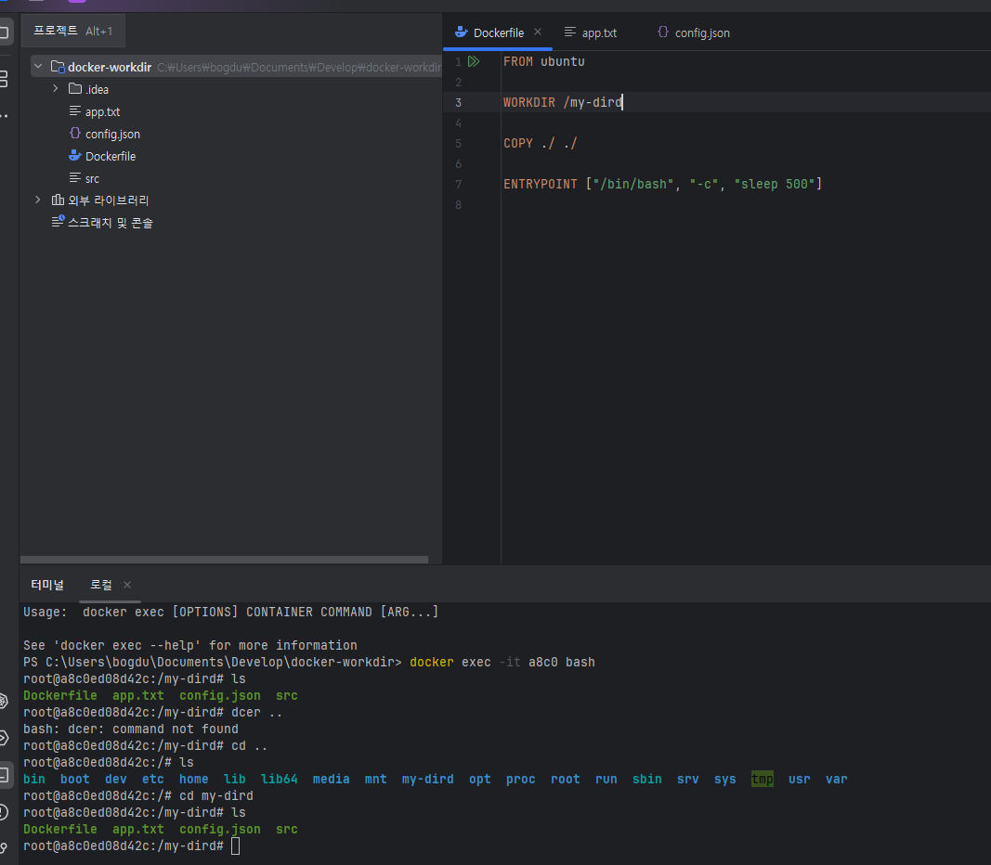991x865 pixels.
Task: Open the Git tool window icon
Action: pos(3,848)
